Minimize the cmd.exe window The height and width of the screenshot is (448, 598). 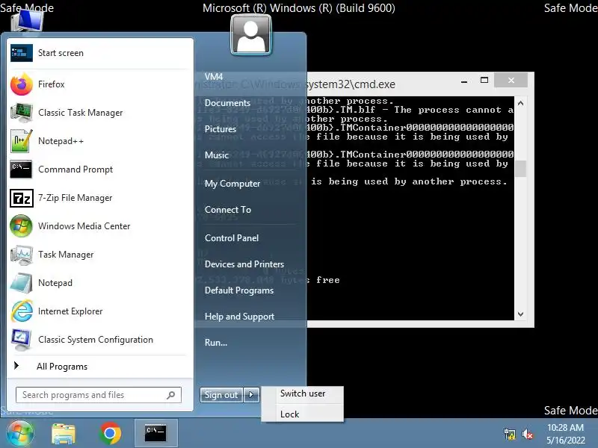(464, 81)
